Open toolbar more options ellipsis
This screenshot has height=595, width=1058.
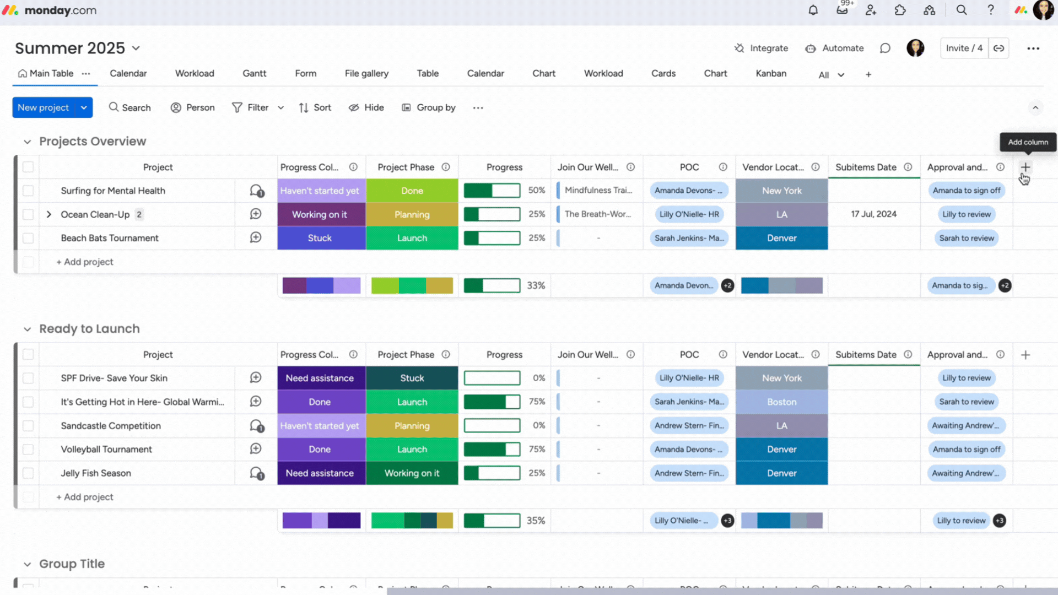click(x=478, y=108)
